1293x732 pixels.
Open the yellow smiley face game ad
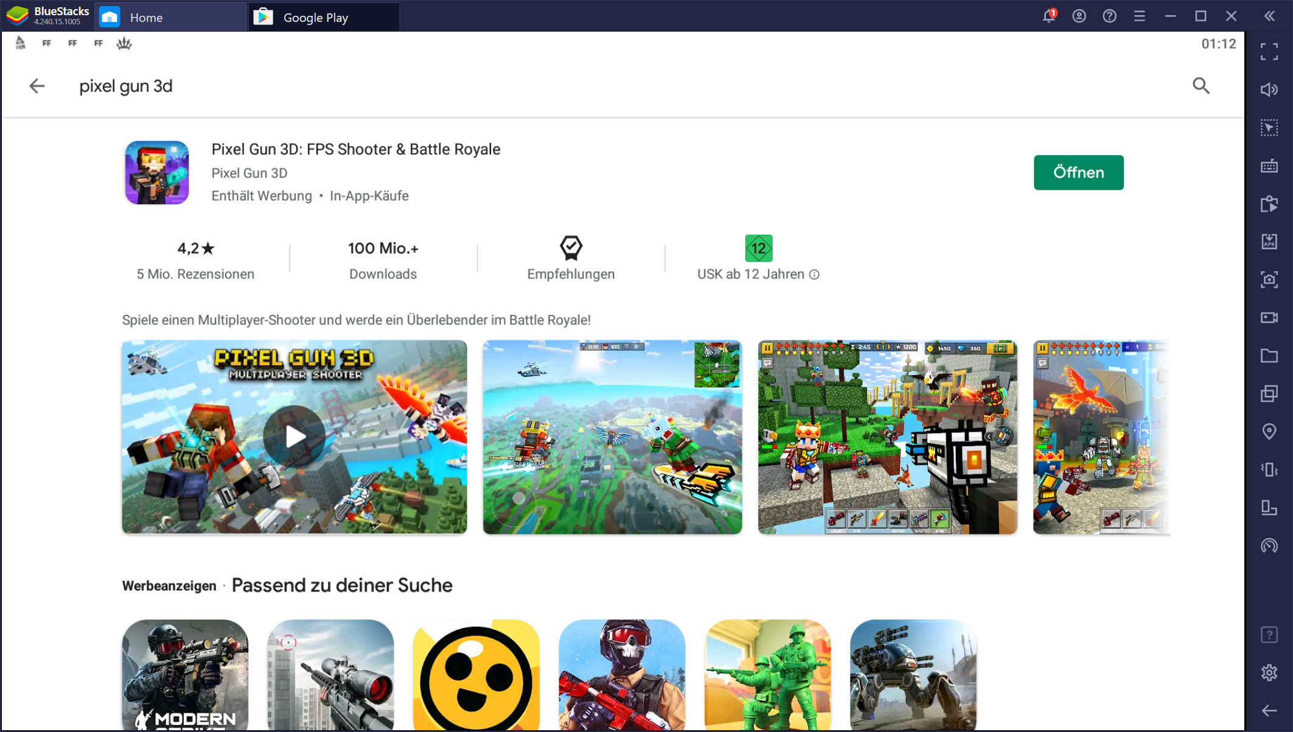tap(476, 675)
